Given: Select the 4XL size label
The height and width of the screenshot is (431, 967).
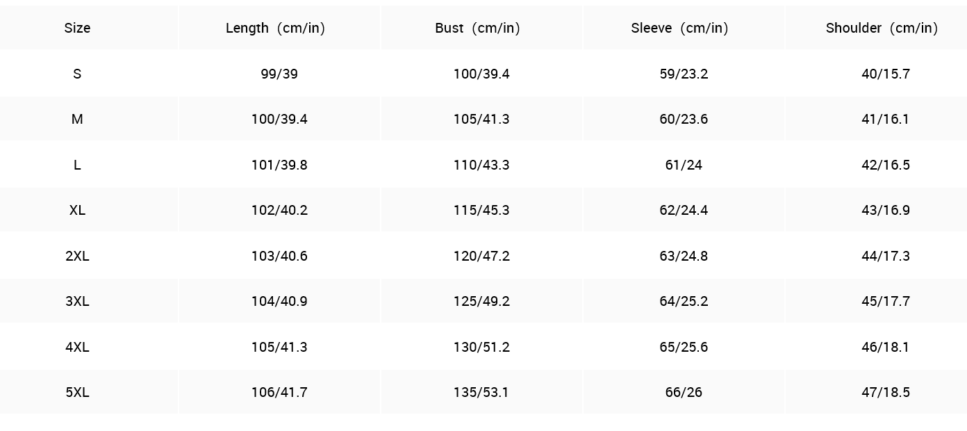Looking at the screenshot, I should pyautogui.click(x=77, y=347).
